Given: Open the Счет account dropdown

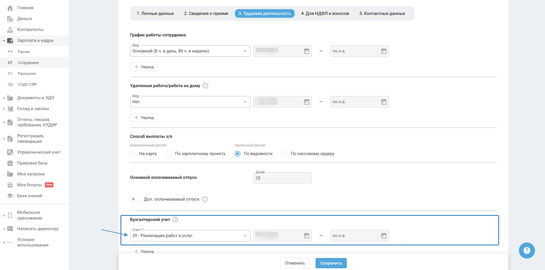Looking at the screenshot, I should pyautogui.click(x=190, y=236).
